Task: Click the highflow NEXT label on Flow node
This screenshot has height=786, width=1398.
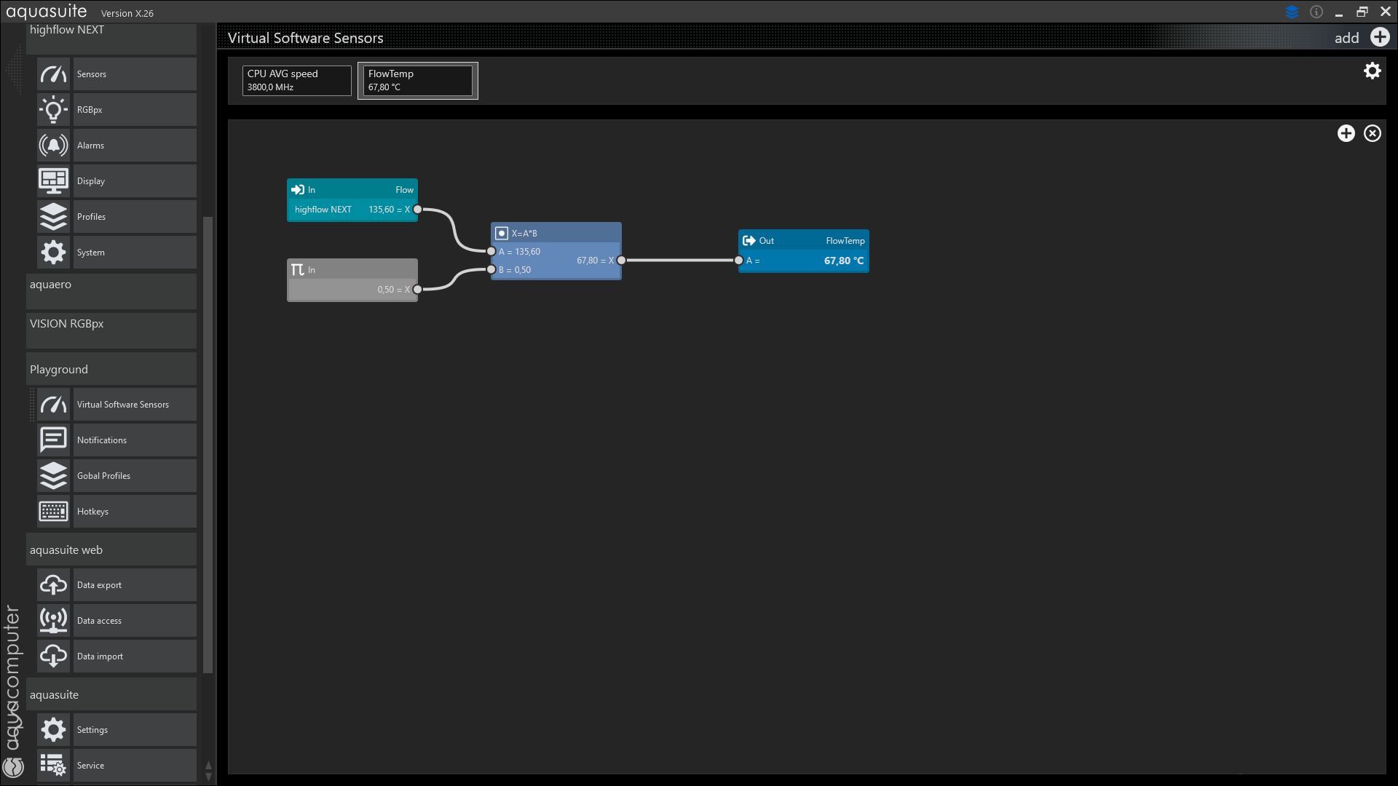Action: (x=323, y=210)
